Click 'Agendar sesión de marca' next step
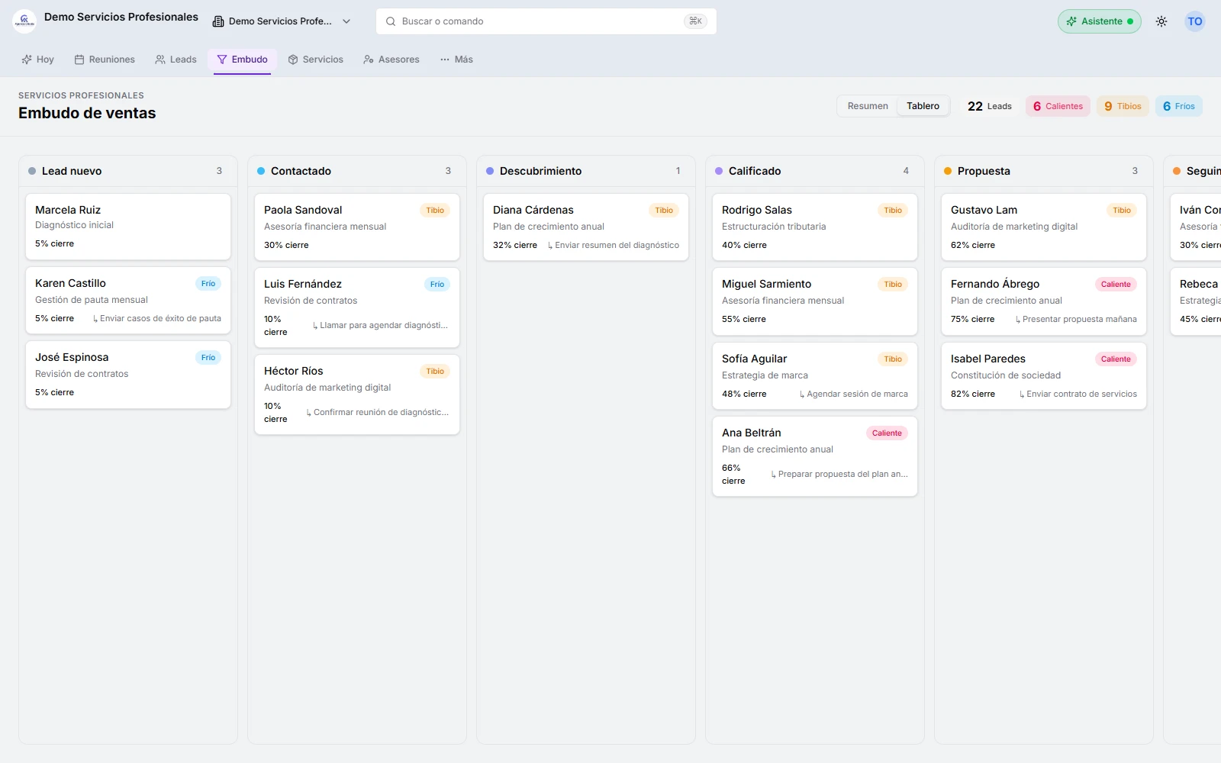Screen dimensions: 1221x763 [x=854, y=394]
